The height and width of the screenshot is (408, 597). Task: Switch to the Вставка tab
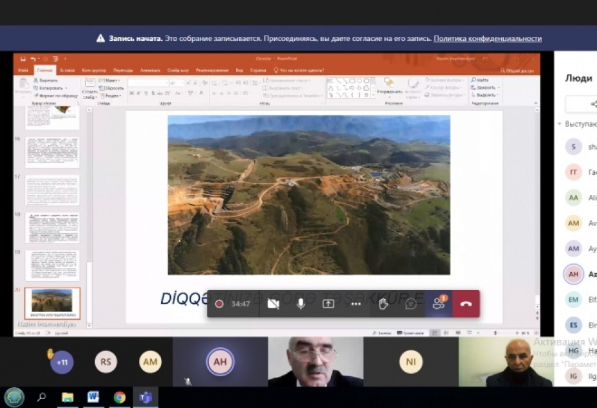tap(67, 70)
